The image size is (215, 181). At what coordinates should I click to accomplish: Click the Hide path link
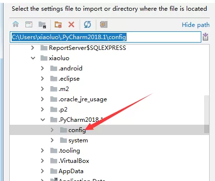195,25
